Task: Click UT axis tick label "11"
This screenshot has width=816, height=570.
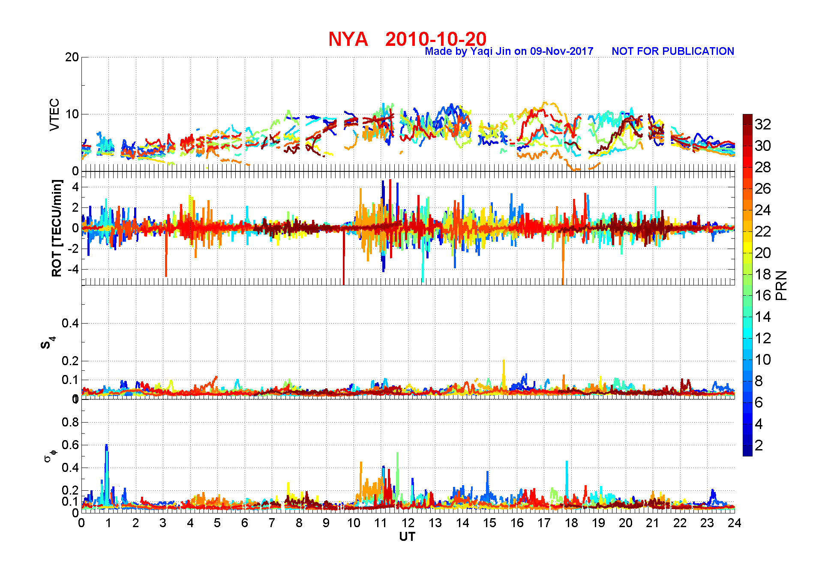Action: [x=381, y=523]
